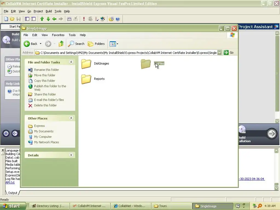Toggle the second pane layout icon in the InstallShield toolbar

[33, 19]
